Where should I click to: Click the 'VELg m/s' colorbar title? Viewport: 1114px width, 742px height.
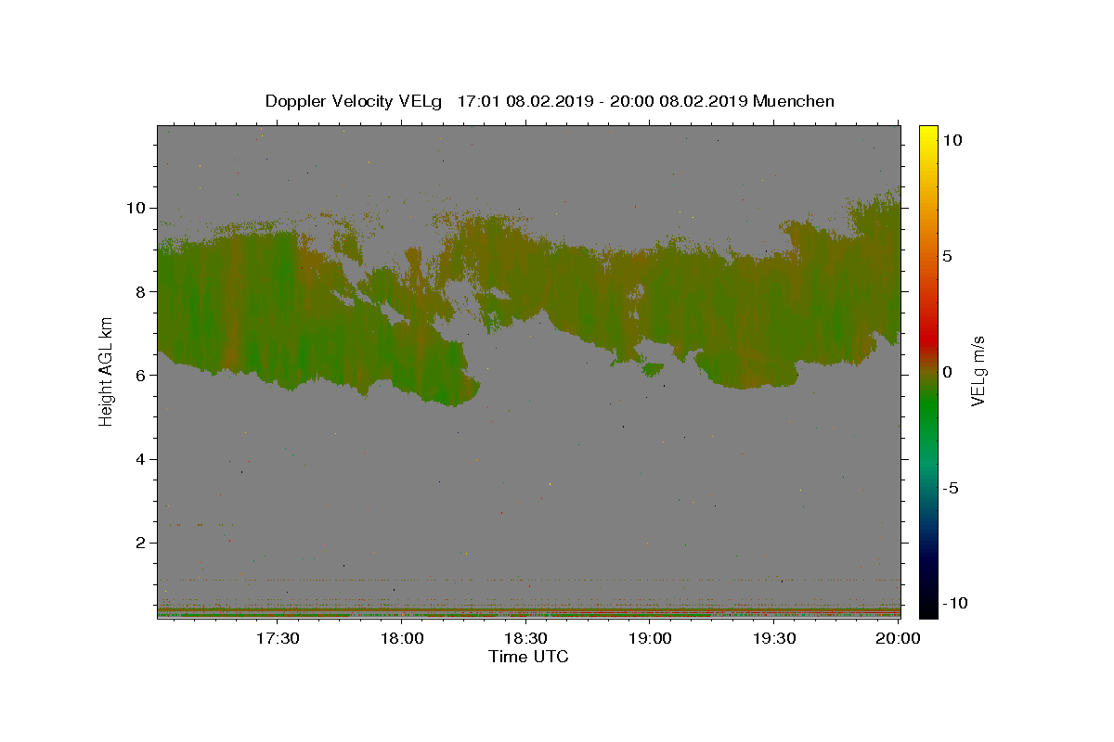[x=978, y=371]
